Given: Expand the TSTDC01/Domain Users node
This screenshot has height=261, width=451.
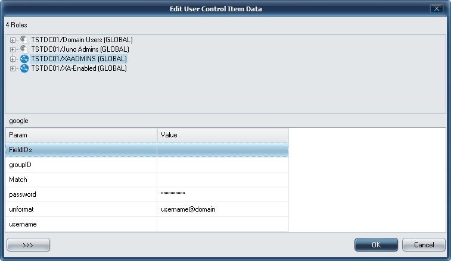Looking at the screenshot, I should click(13, 40).
